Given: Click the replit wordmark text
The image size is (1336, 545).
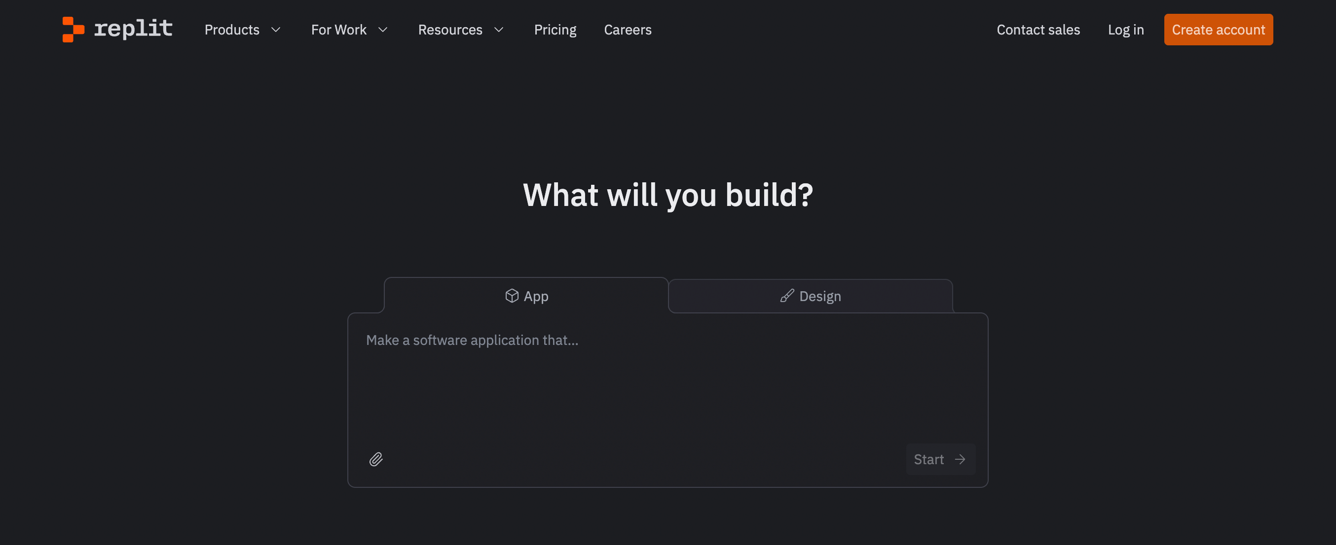Looking at the screenshot, I should (x=133, y=29).
